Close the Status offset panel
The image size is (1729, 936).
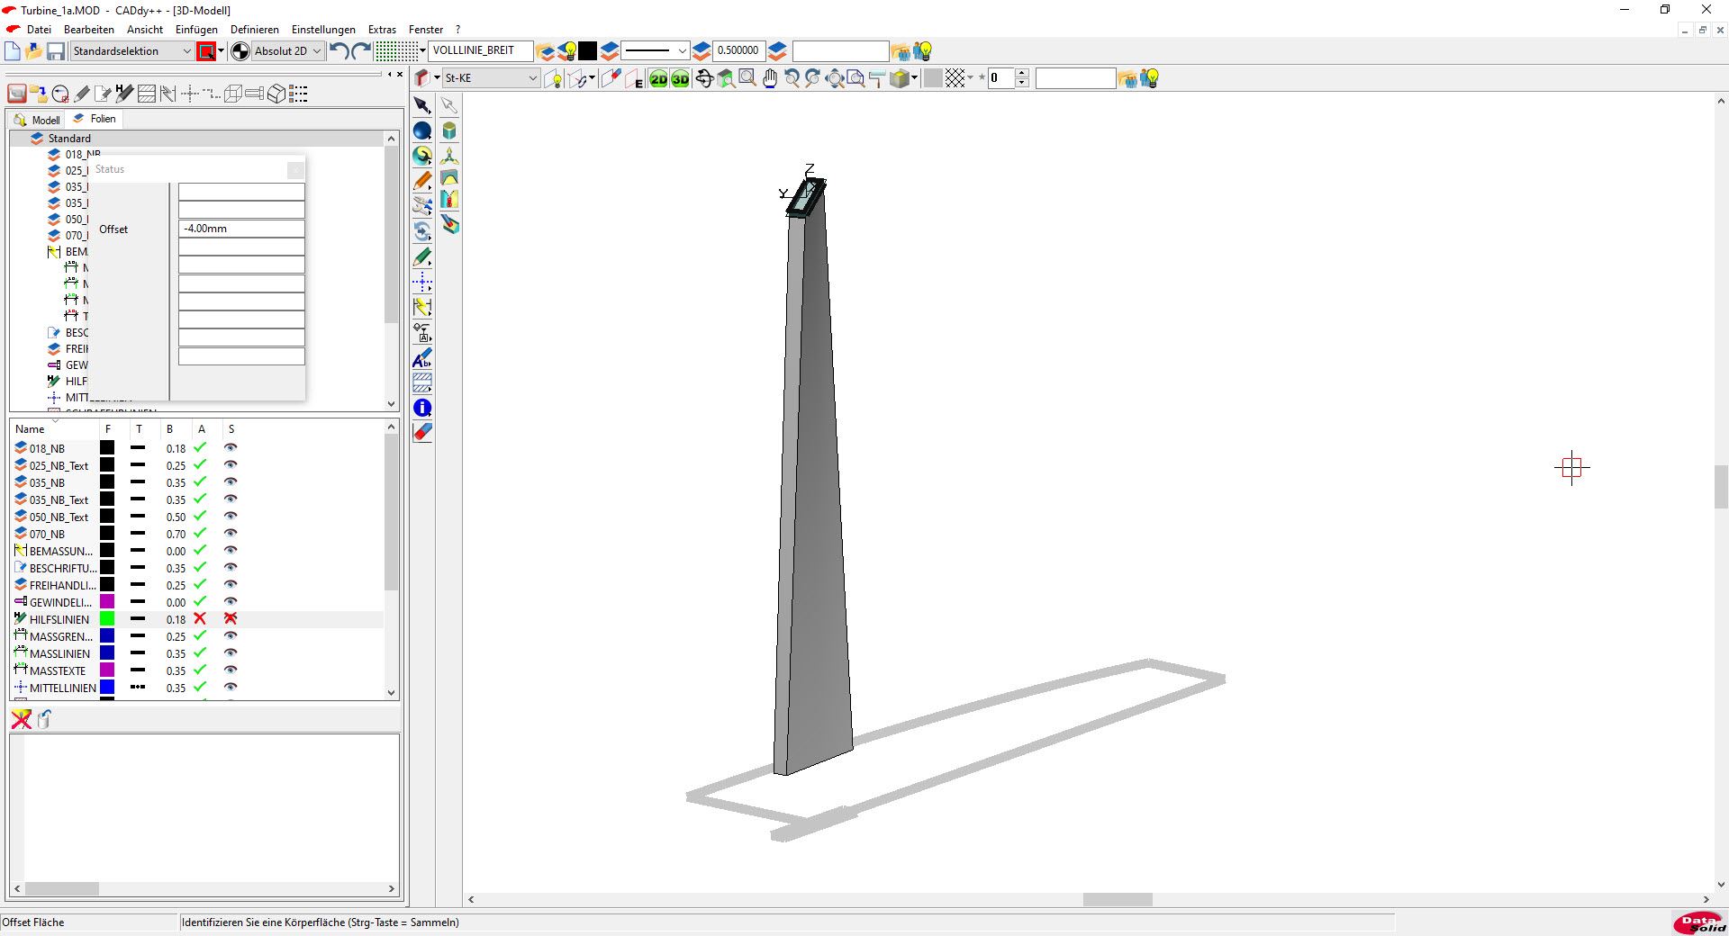(x=295, y=169)
